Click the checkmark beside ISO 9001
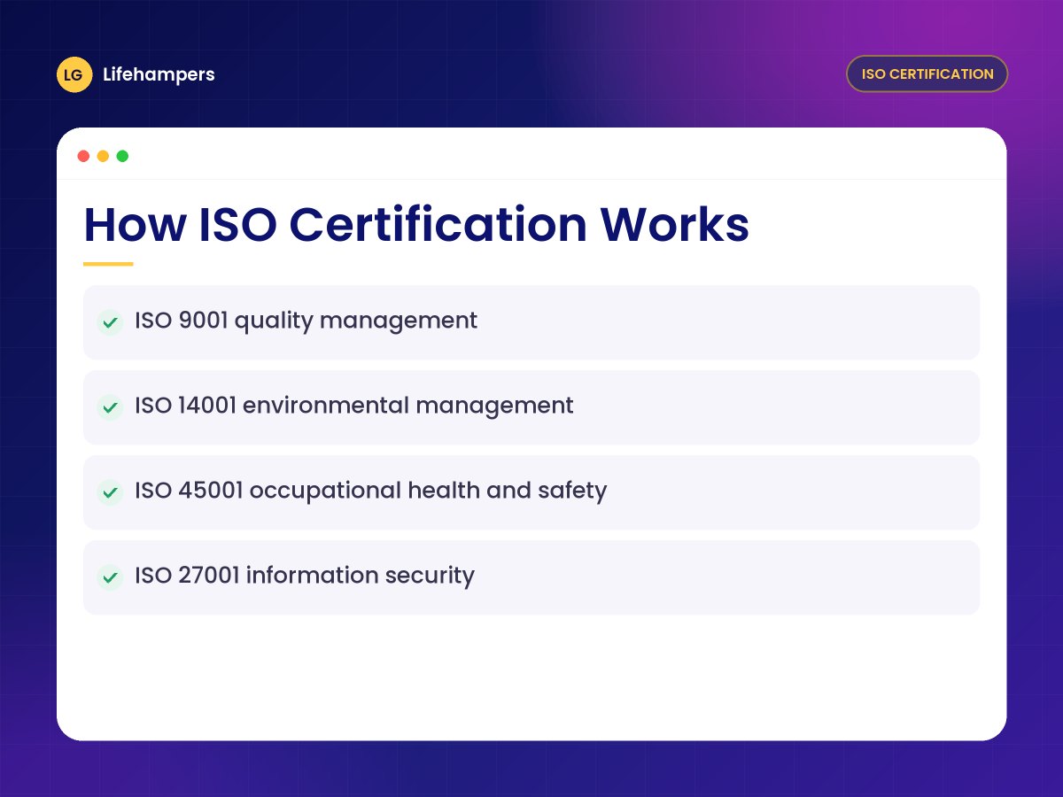Image resolution: width=1063 pixels, height=797 pixels. pyautogui.click(x=110, y=322)
